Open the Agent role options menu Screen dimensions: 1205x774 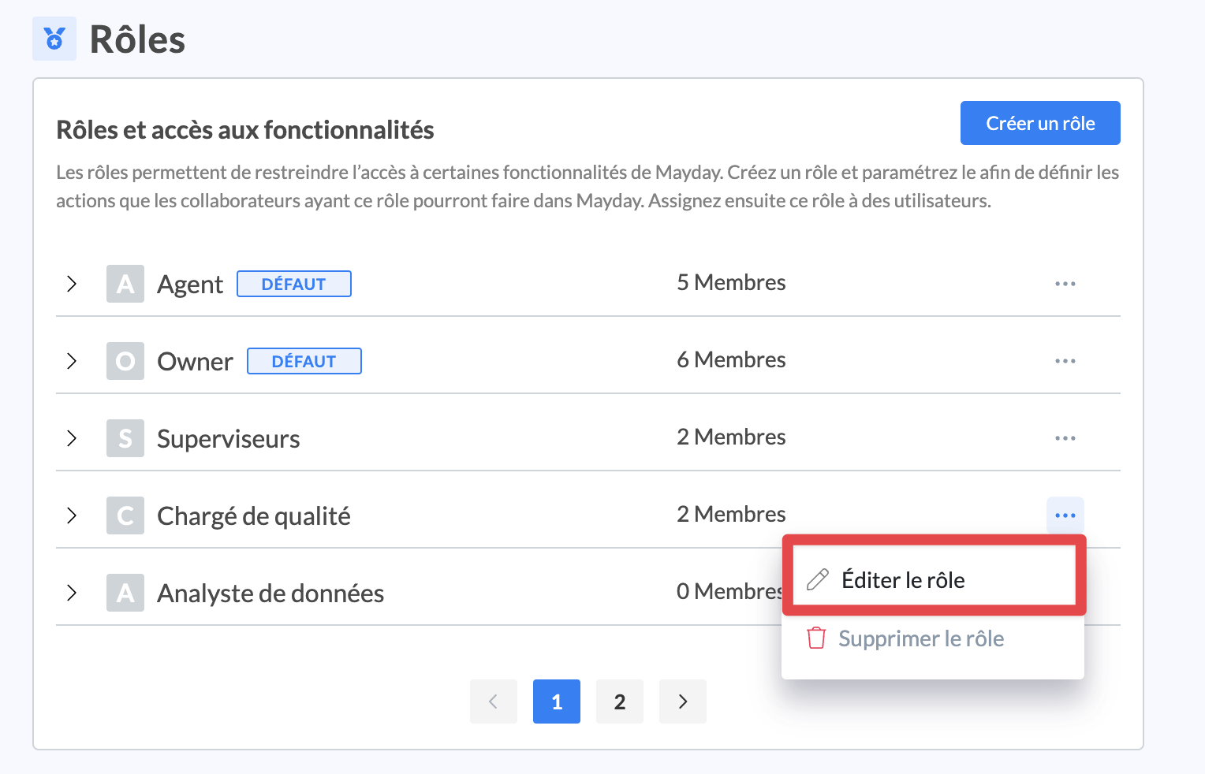tap(1065, 284)
